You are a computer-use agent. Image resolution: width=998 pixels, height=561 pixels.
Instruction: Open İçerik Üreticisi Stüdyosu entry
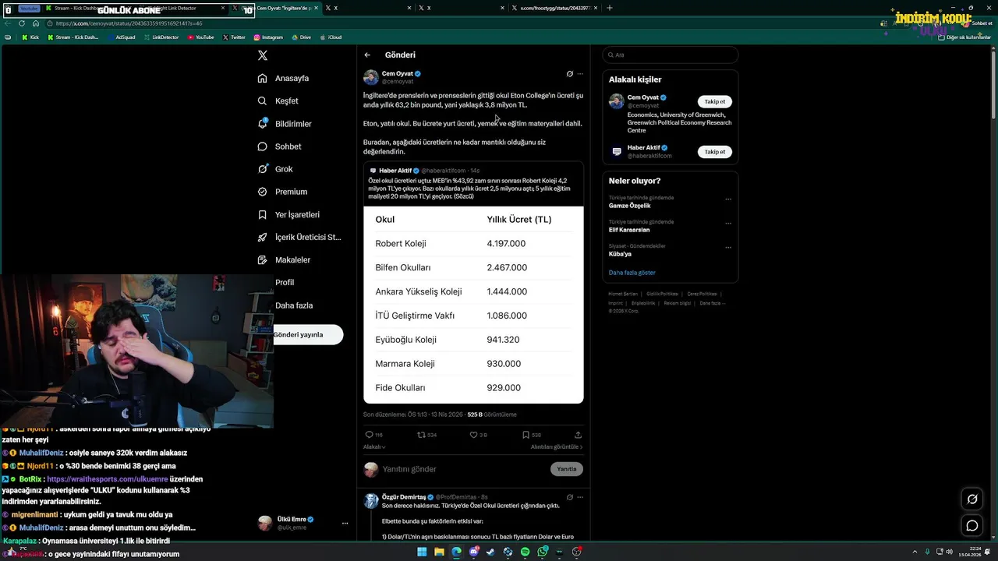point(299,237)
